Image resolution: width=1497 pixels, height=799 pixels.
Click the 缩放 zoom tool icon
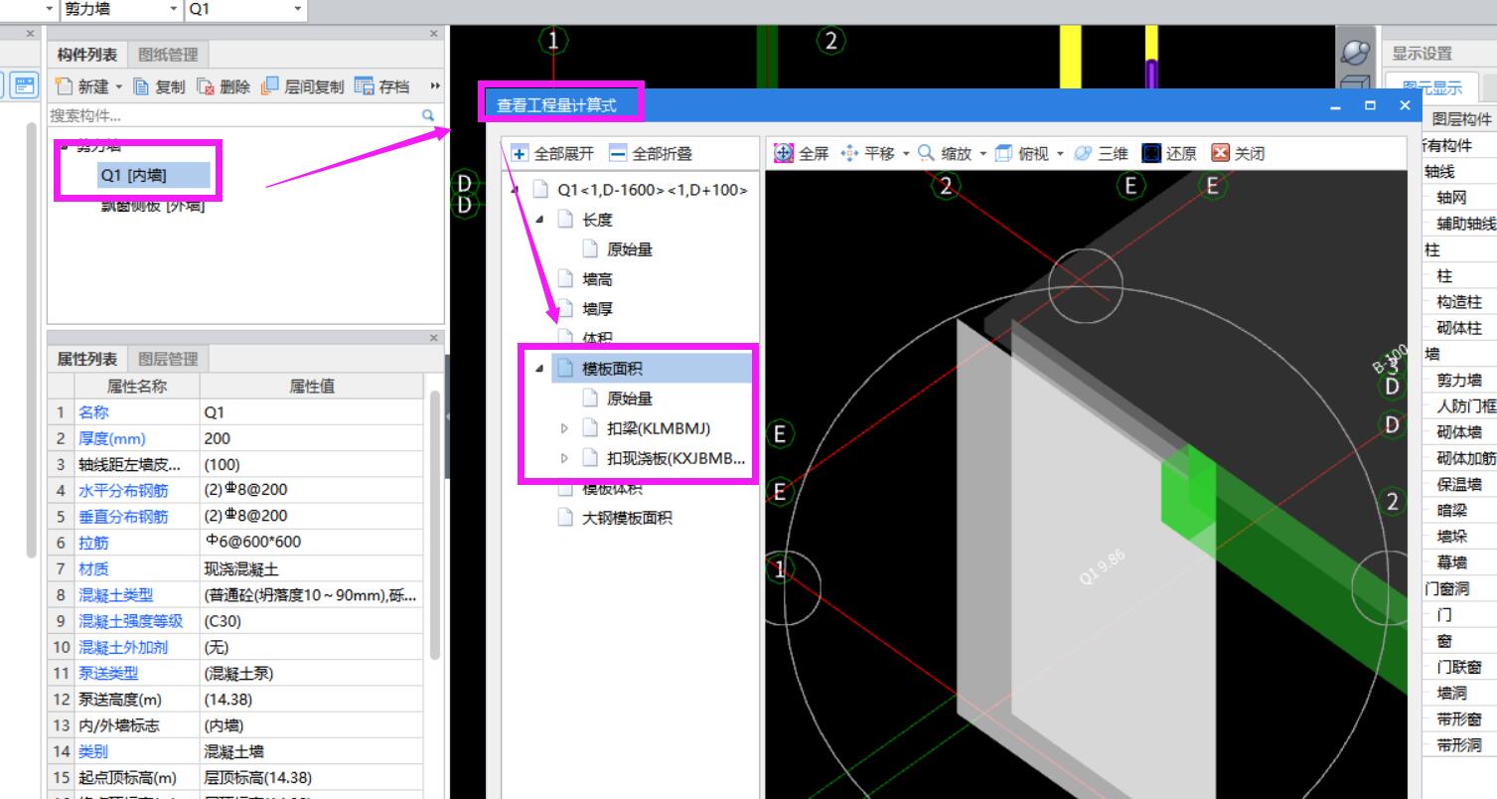point(926,153)
